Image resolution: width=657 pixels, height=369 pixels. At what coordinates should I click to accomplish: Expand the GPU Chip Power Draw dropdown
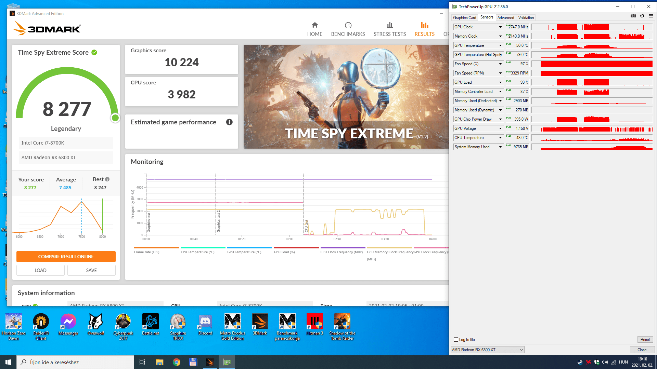pos(500,119)
